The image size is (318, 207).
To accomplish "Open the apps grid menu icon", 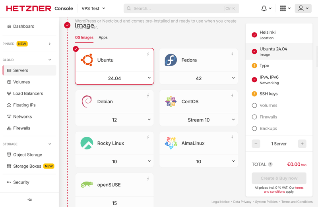I will click(283, 8).
